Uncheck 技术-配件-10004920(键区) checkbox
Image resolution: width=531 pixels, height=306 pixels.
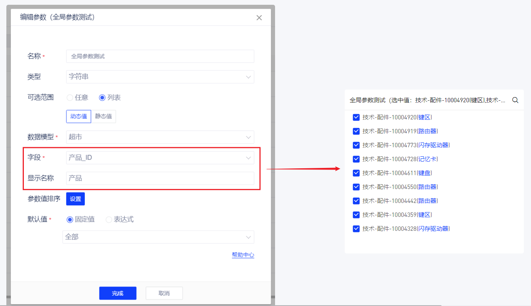click(x=356, y=117)
